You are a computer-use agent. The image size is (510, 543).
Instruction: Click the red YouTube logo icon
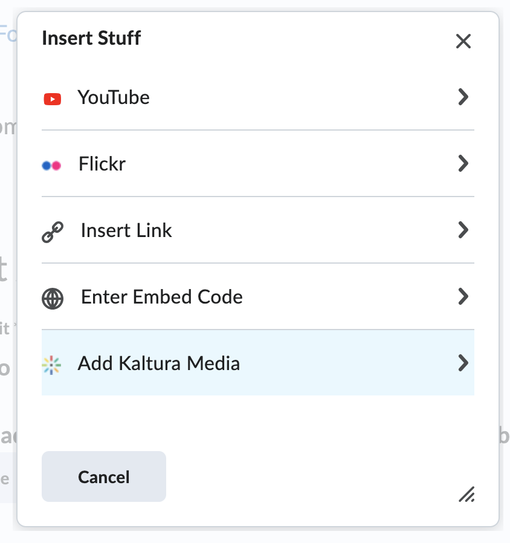pyautogui.click(x=53, y=99)
